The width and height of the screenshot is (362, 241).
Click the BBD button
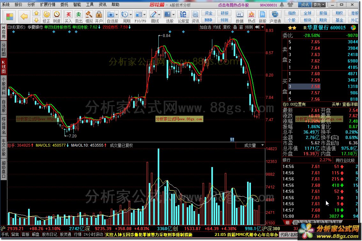(208, 20)
